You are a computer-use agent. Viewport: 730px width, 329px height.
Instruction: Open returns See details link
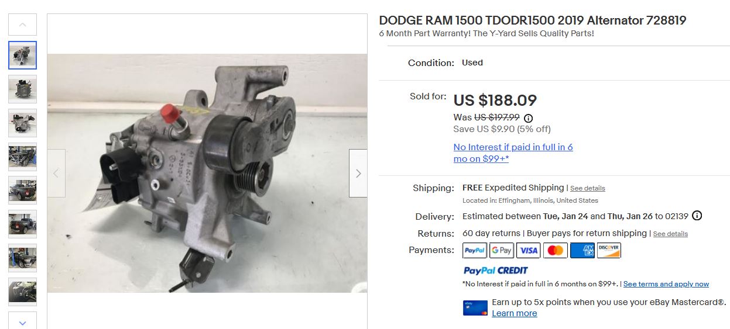670,234
